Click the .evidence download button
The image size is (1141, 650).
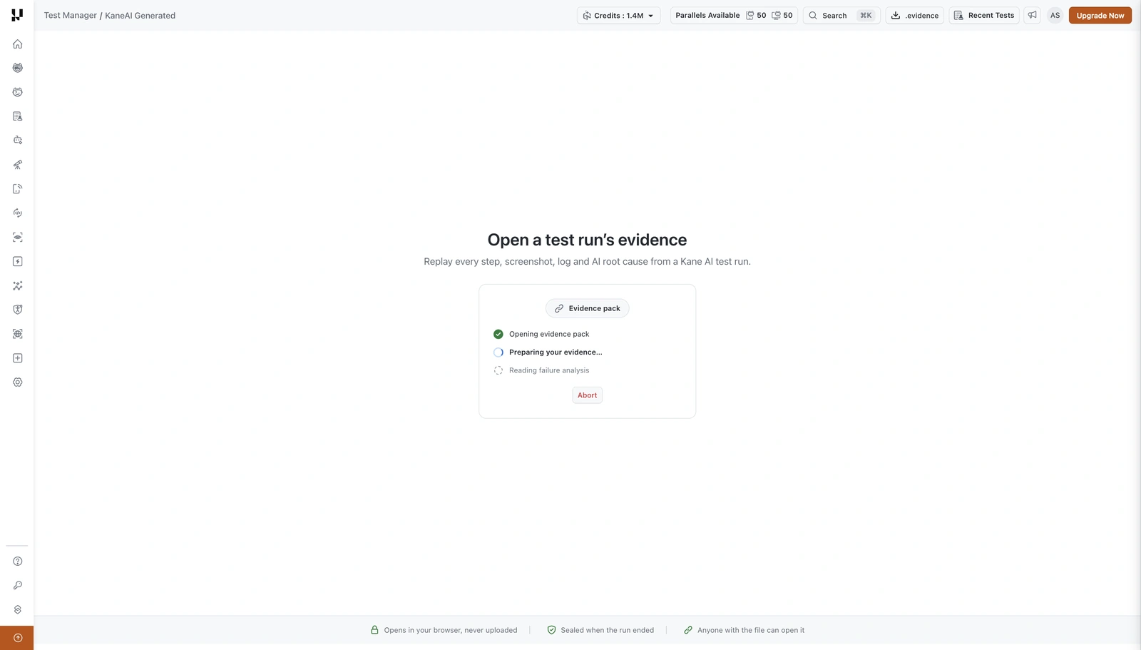point(915,15)
